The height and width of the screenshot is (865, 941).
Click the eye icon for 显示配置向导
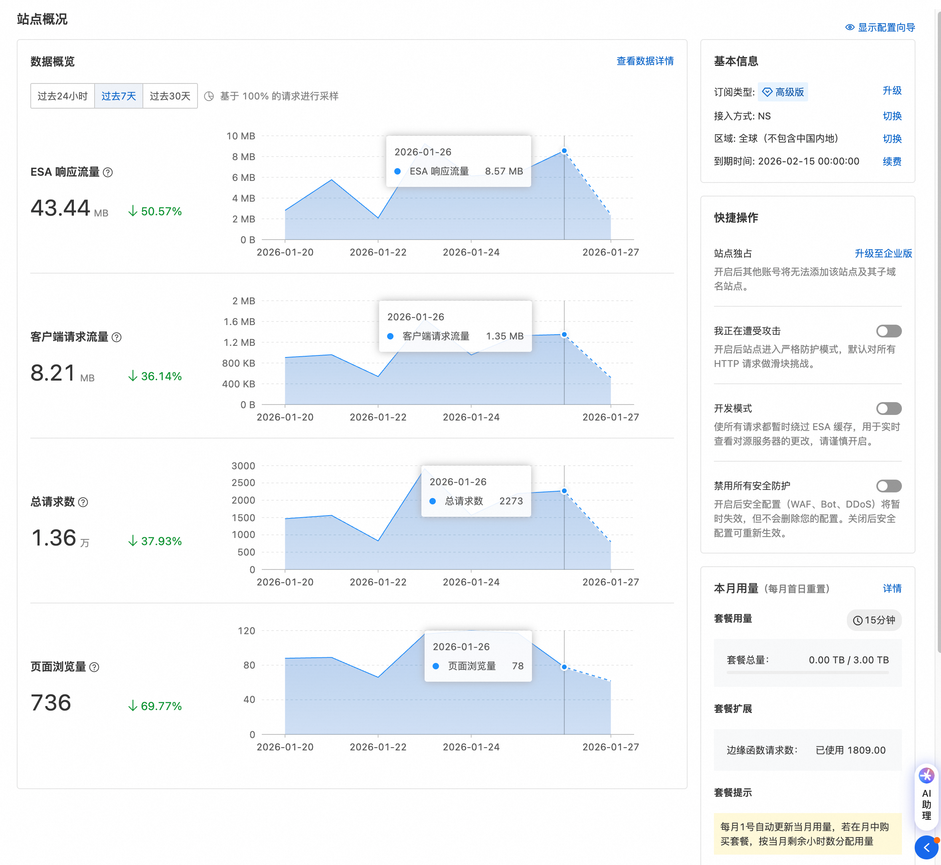850,28
